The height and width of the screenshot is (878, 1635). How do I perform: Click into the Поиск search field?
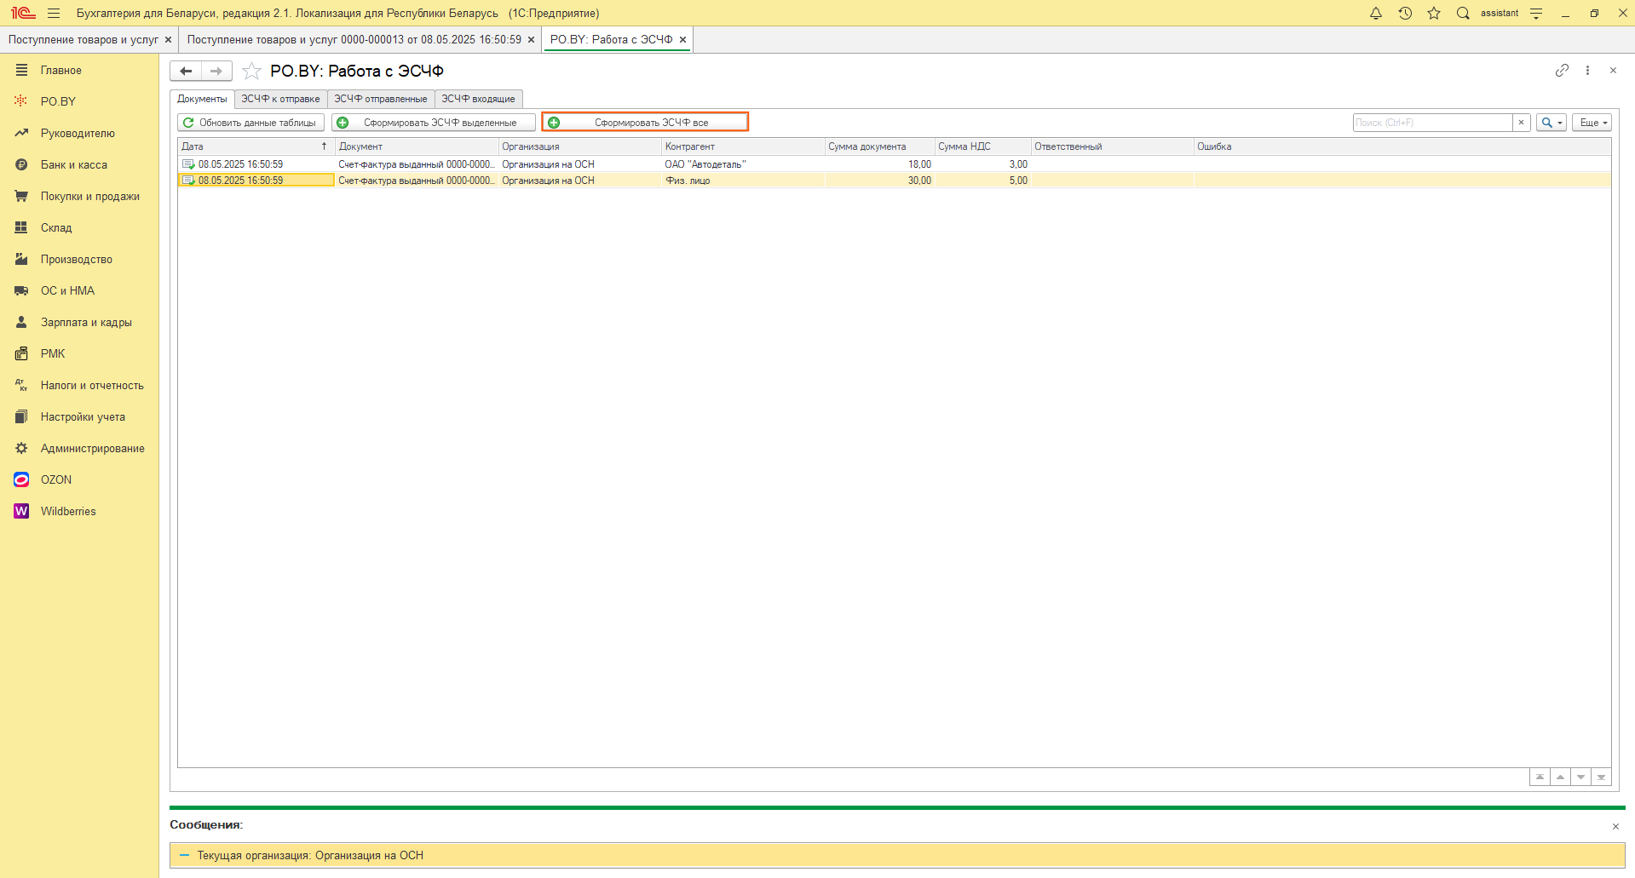coord(1432,123)
